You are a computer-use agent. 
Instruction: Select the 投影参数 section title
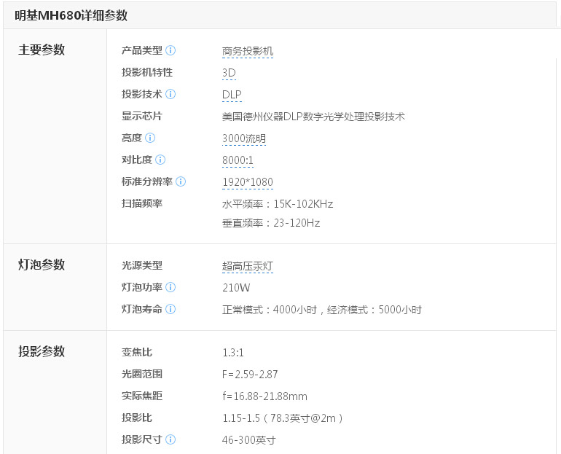click(x=42, y=351)
